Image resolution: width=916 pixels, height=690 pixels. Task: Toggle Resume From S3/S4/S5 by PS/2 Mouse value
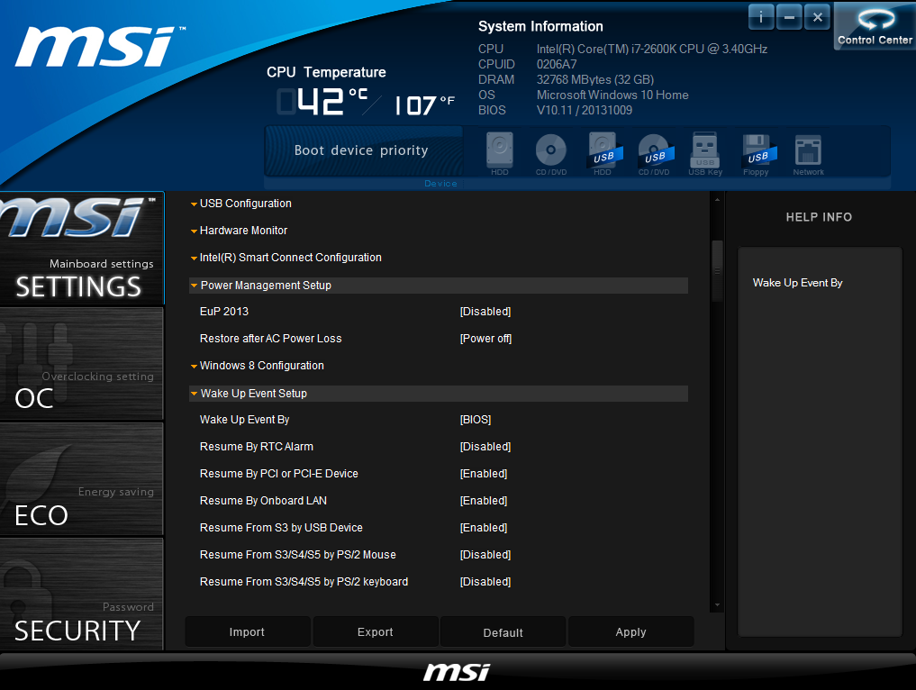(485, 555)
